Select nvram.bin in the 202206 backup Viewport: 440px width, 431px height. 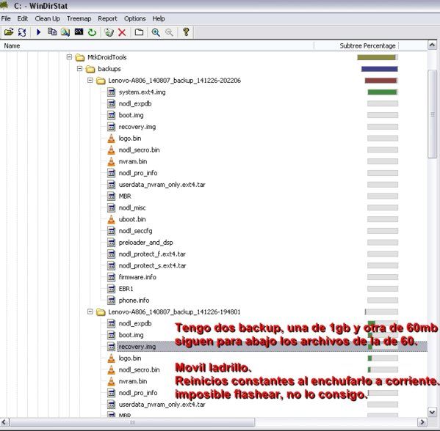[x=133, y=161]
